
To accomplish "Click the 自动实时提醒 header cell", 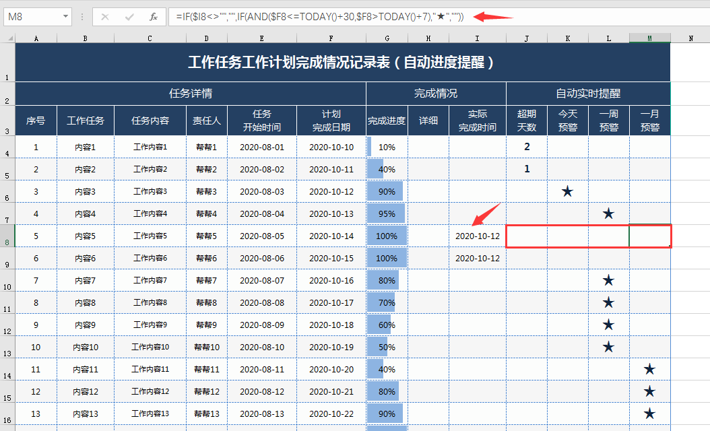I will point(588,93).
